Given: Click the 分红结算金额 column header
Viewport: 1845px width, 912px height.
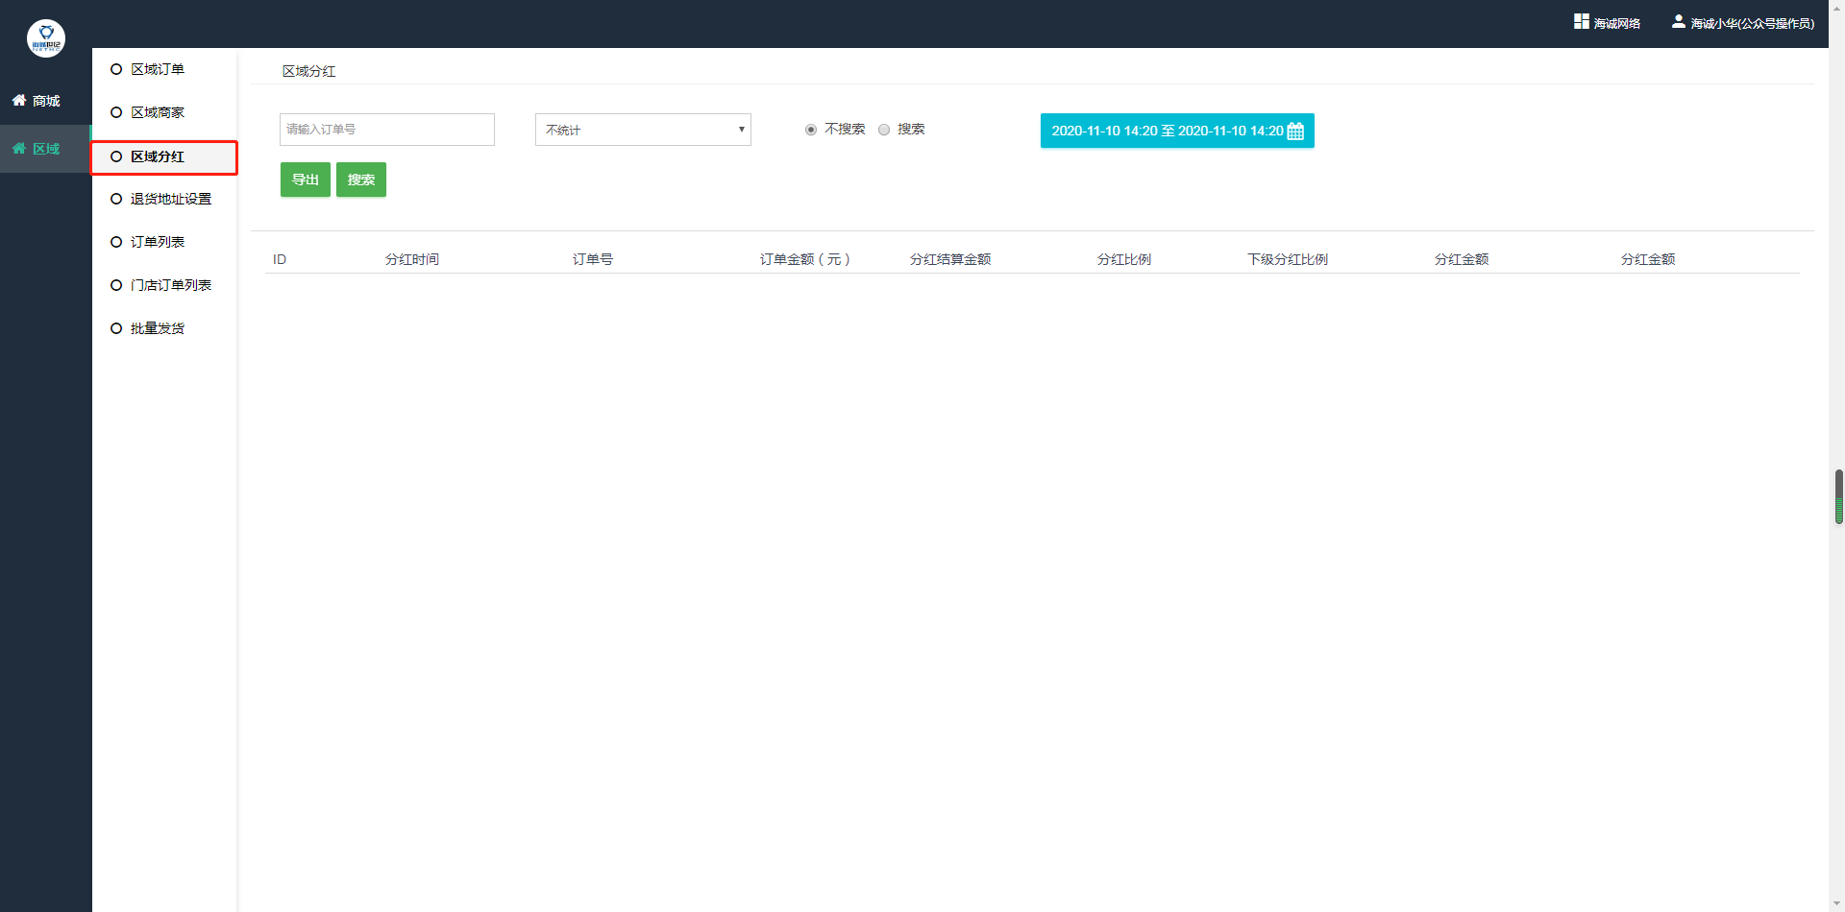Looking at the screenshot, I should (950, 259).
